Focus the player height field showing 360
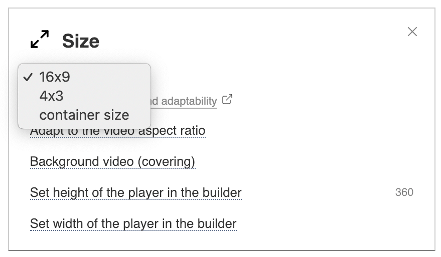441x257 pixels. pos(404,192)
